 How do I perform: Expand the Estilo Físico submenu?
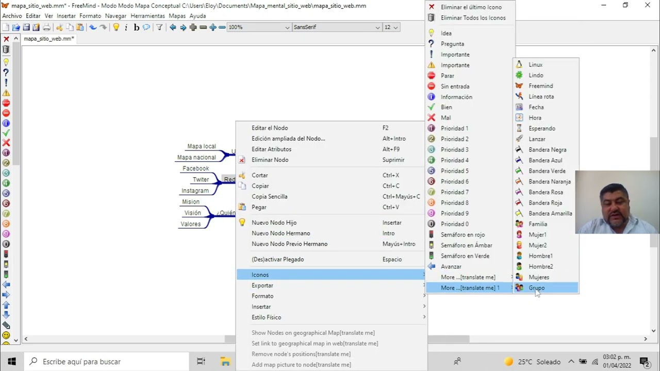point(332,317)
